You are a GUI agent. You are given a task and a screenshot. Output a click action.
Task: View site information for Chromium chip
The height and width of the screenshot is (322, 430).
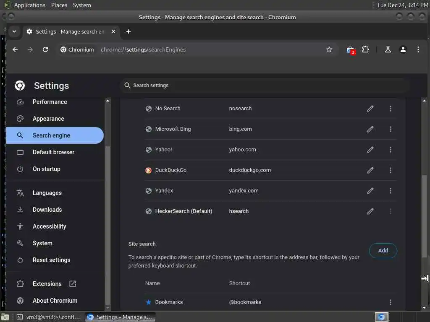click(x=77, y=49)
